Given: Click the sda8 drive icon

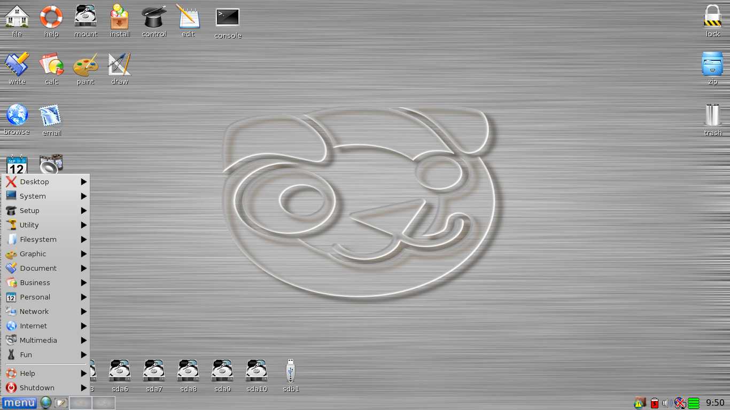Looking at the screenshot, I should (x=188, y=371).
